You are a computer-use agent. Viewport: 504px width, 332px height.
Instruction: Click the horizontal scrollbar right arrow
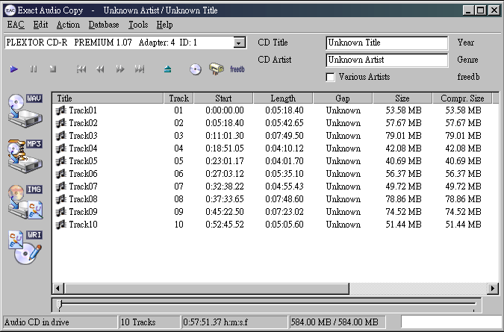click(x=492, y=288)
